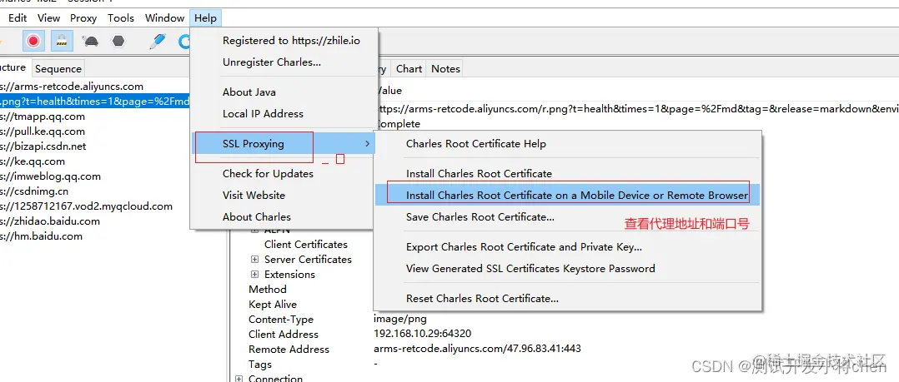Open the Tools menu
Screen dimensions: 899x382
pos(121,18)
